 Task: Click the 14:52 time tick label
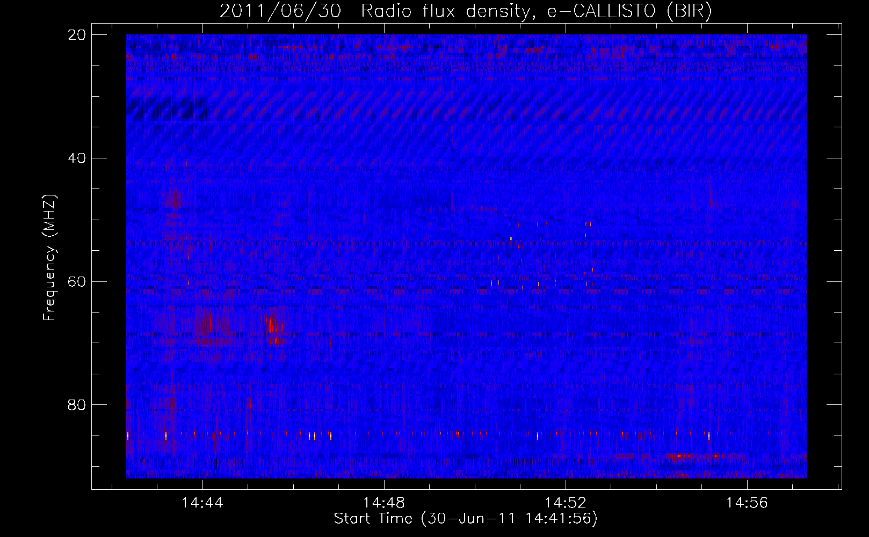click(566, 503)
